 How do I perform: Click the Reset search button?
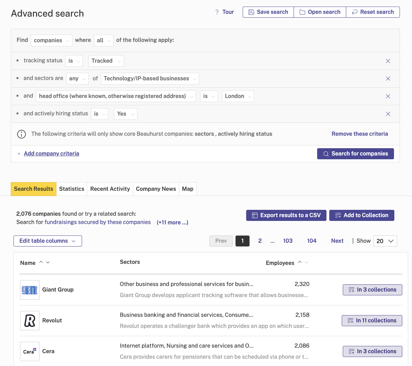coord(373,12)
